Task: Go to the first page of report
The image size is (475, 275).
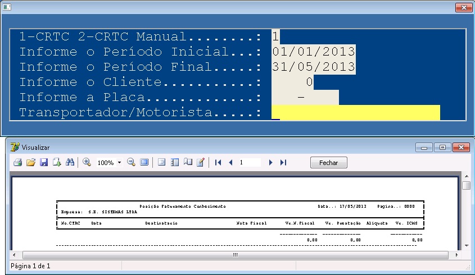Action: 218,162
